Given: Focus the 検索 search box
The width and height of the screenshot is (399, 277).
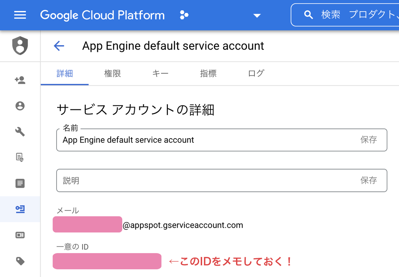Looking at the screenshot, I should [345, 15].
